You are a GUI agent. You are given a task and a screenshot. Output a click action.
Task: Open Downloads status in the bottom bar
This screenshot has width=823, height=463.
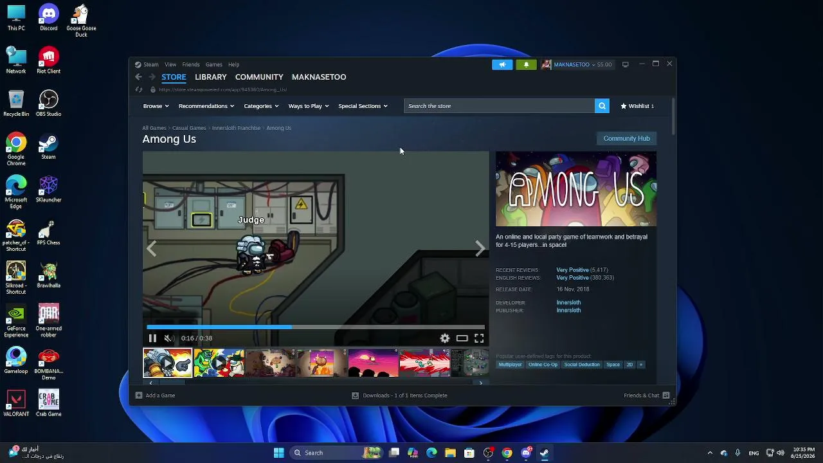[399, 395]
